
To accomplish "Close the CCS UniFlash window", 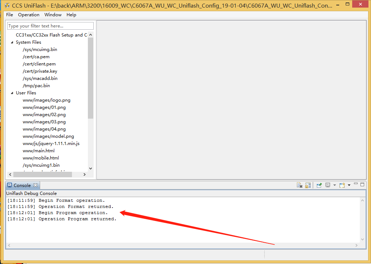I will (361, 4).
